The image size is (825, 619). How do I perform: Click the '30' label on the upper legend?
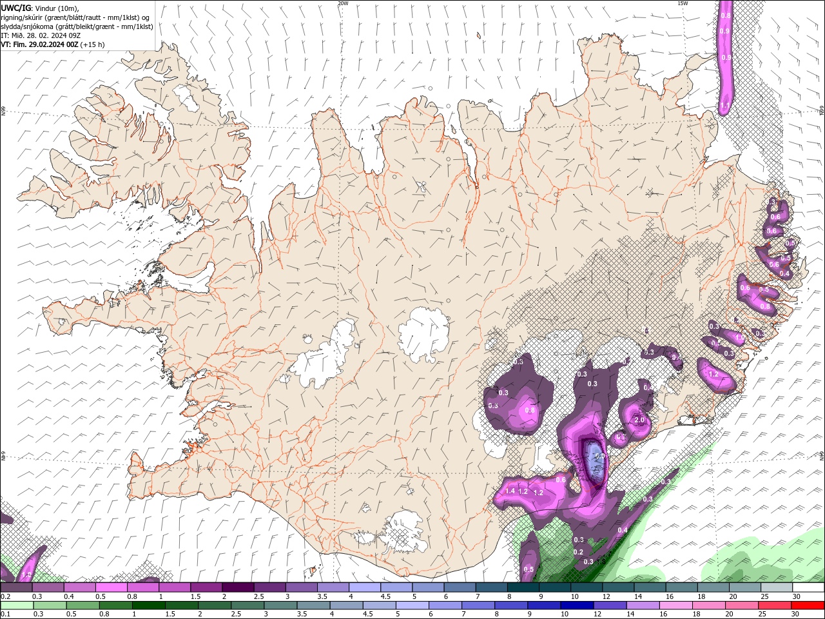click(797, 597)
